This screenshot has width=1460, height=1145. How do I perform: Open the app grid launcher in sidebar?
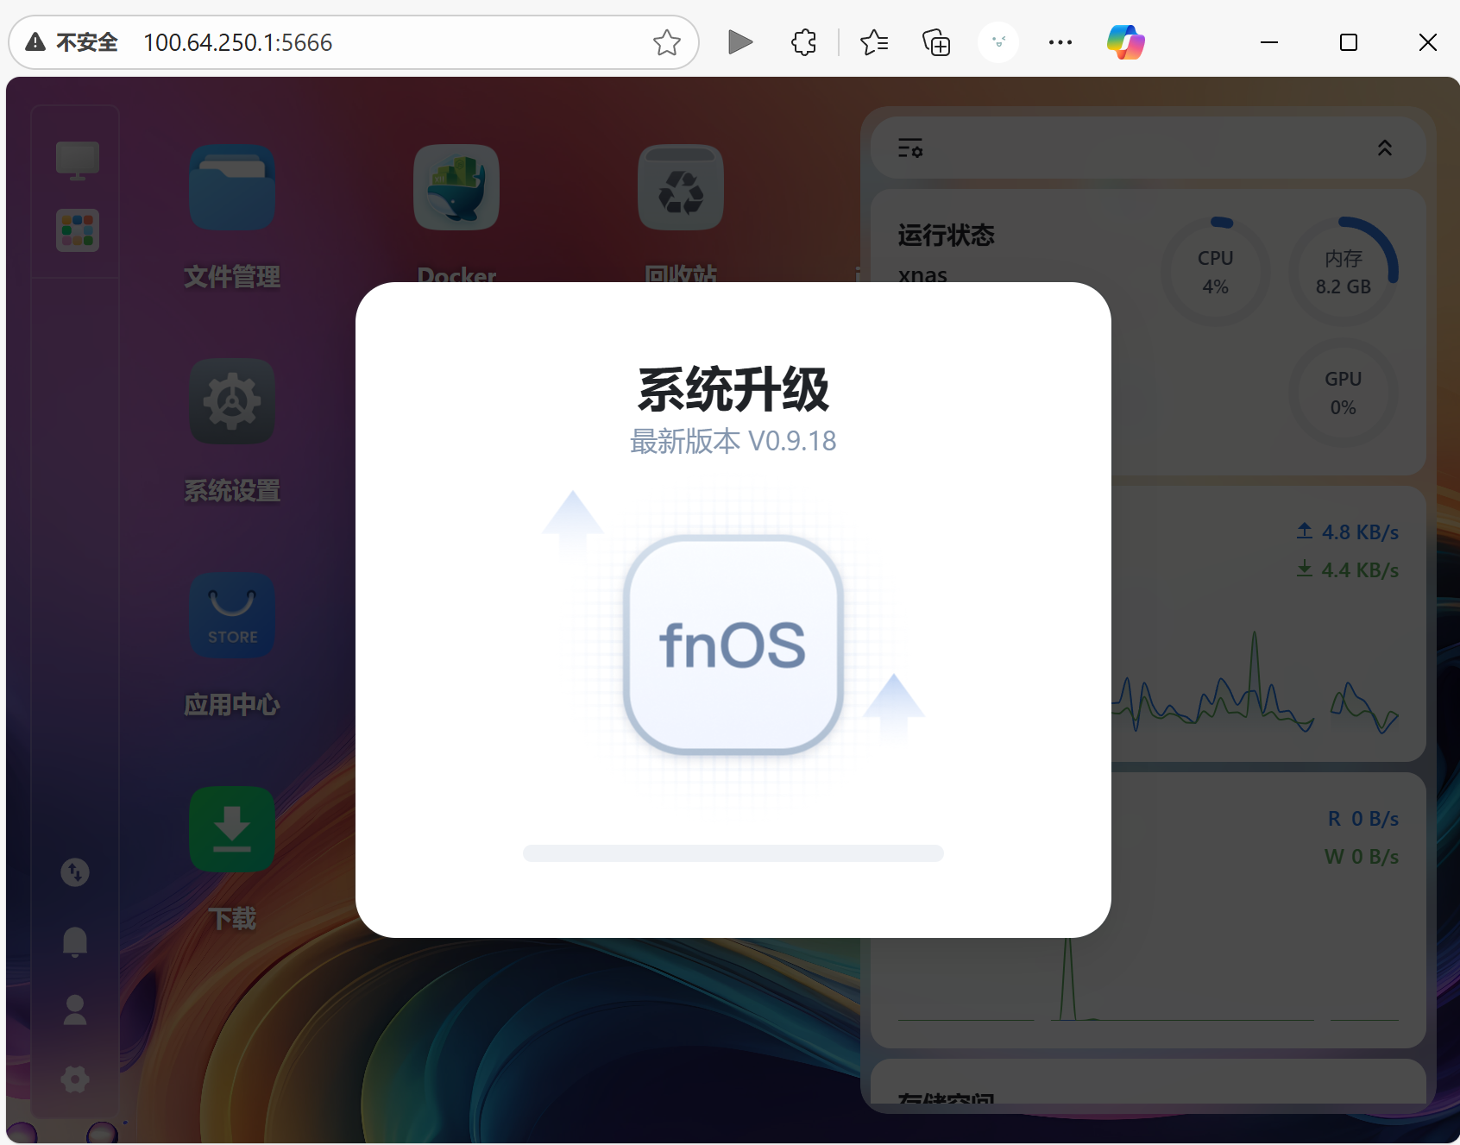coord(78,230)
